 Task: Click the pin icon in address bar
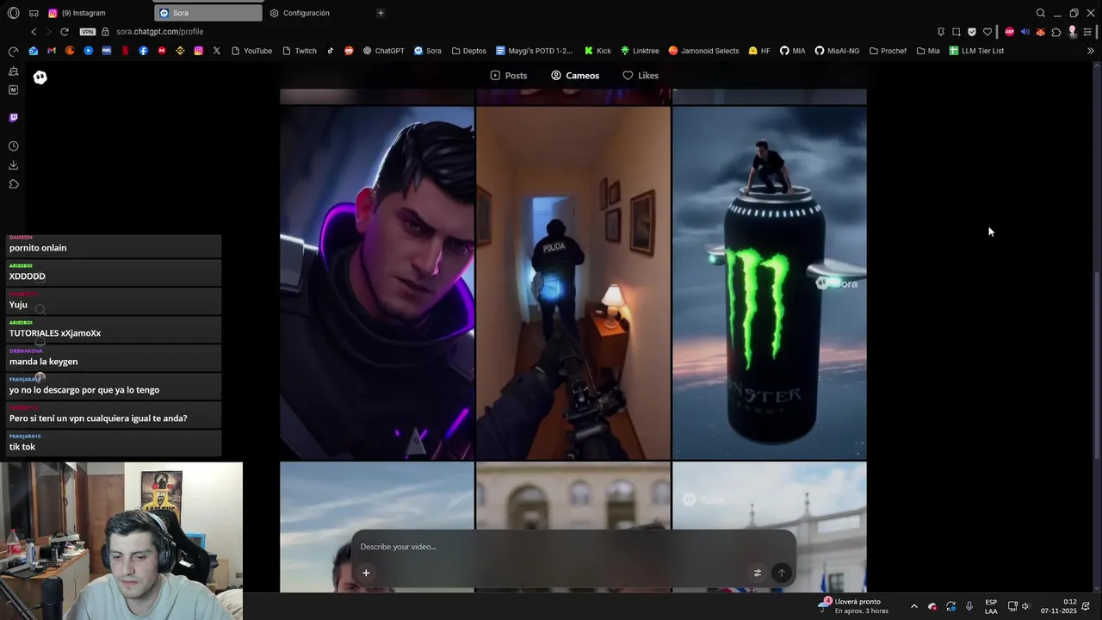[940, 32]
